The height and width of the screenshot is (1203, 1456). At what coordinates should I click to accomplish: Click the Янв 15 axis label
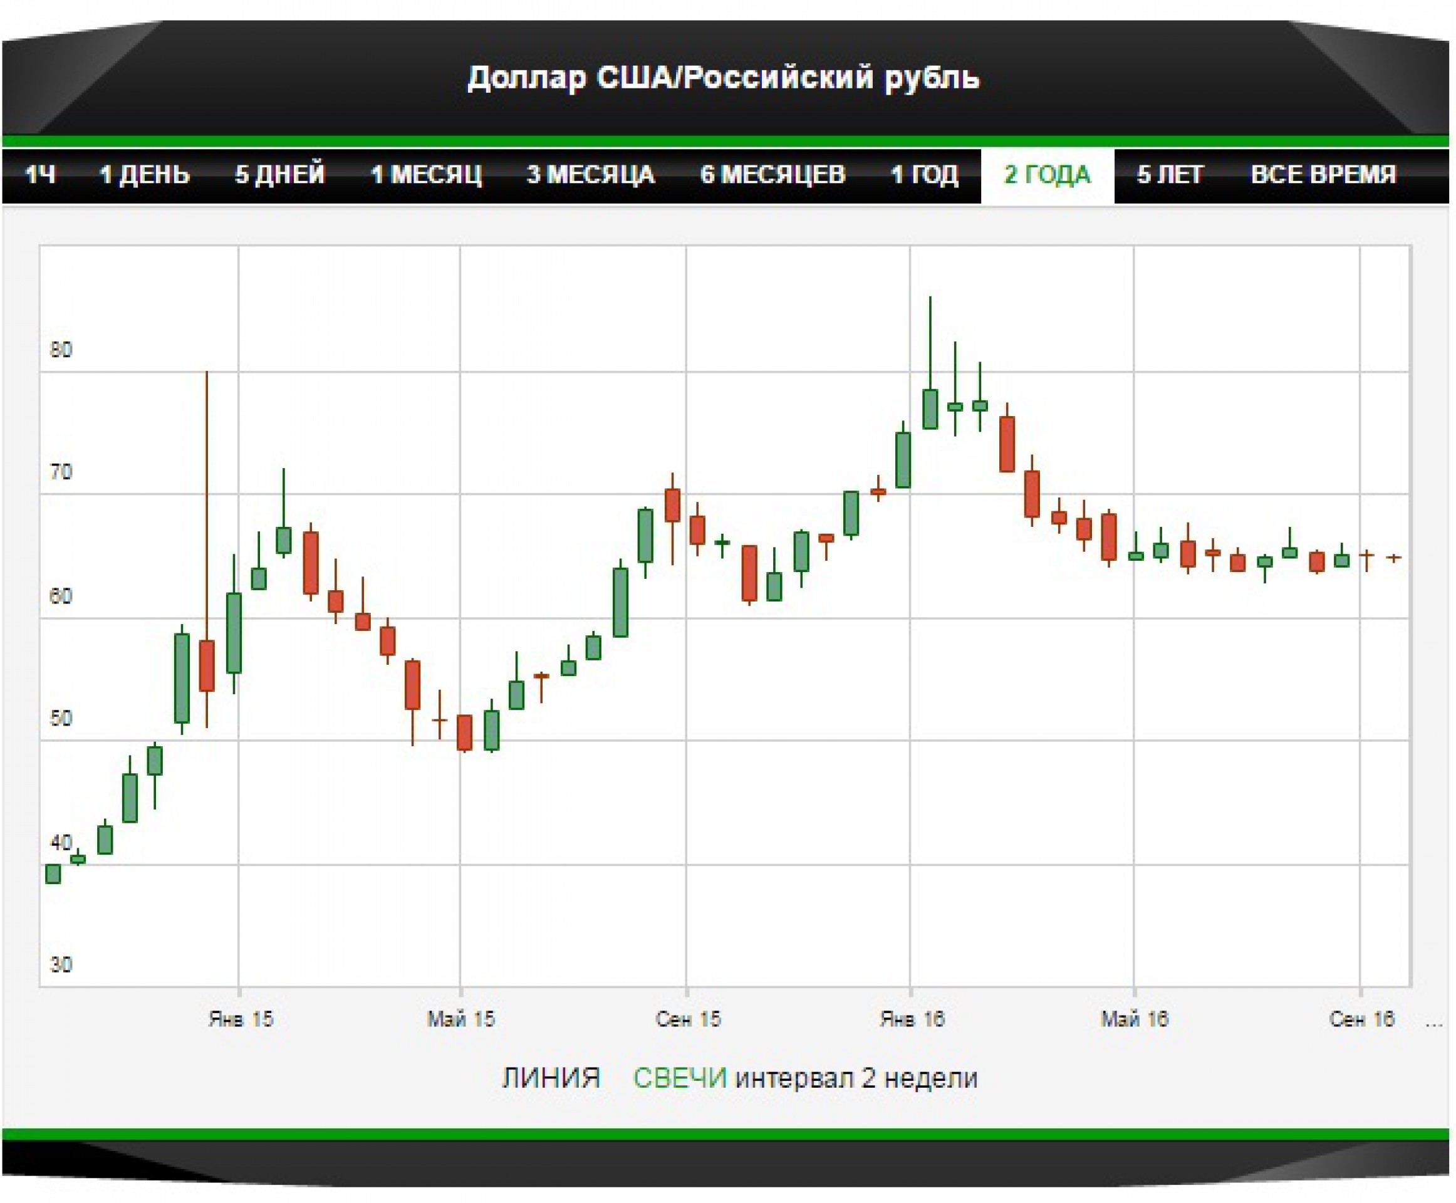click(241, 1019)
